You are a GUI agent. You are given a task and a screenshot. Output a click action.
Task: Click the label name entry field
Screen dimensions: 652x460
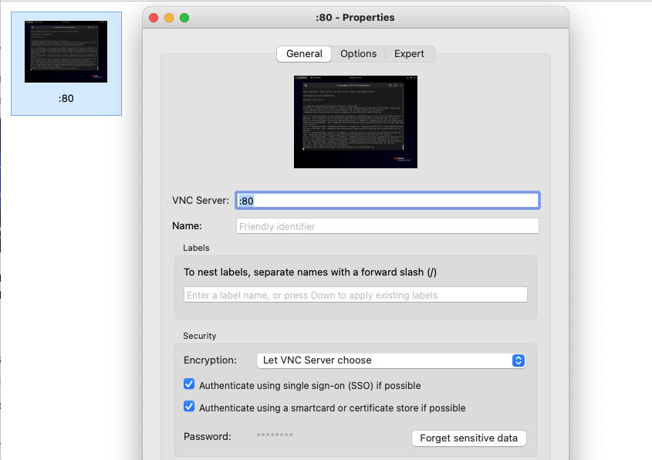point(356,295)
